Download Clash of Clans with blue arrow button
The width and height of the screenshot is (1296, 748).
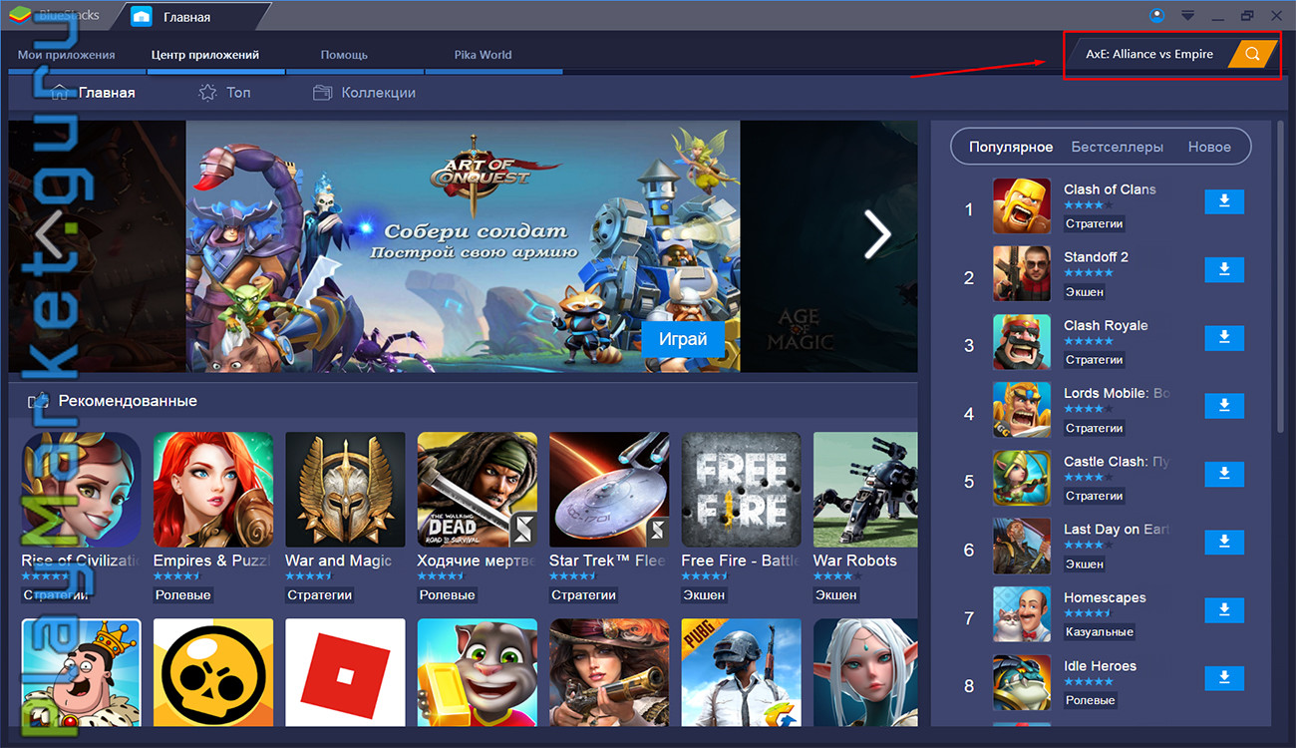(x=1224, y=201)
